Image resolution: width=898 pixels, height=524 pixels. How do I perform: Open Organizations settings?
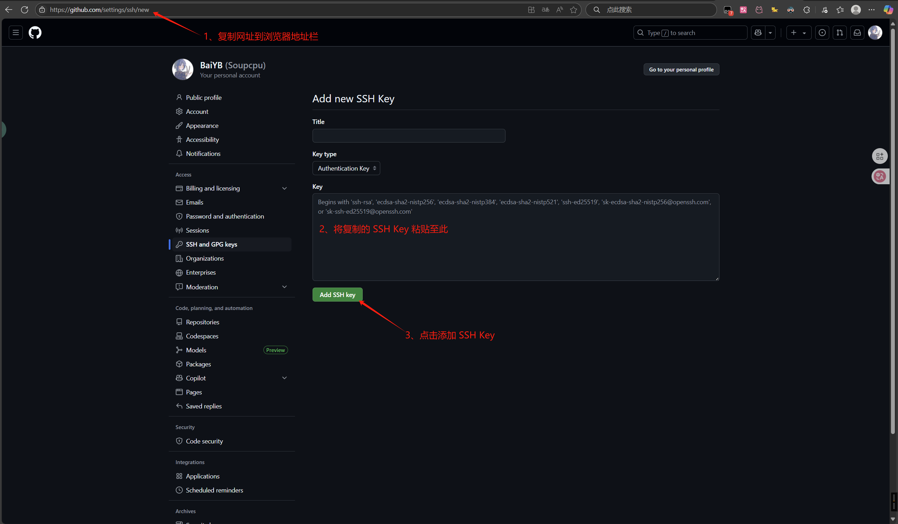tap(232, 258)
